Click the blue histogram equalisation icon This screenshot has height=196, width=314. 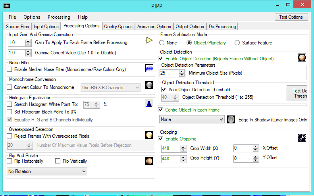(x=149, y=104)
